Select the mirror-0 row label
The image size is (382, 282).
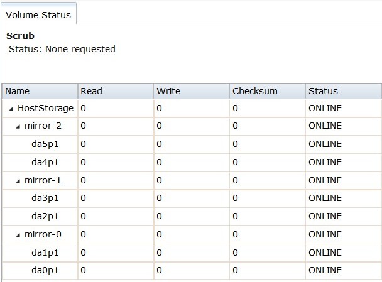[43, 234]
